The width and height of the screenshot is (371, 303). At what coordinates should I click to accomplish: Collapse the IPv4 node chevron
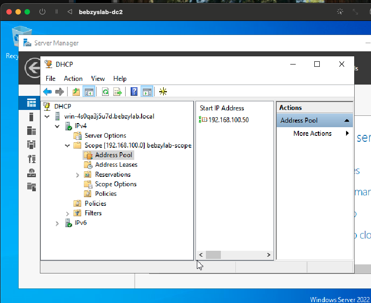[x=57, y=126]
